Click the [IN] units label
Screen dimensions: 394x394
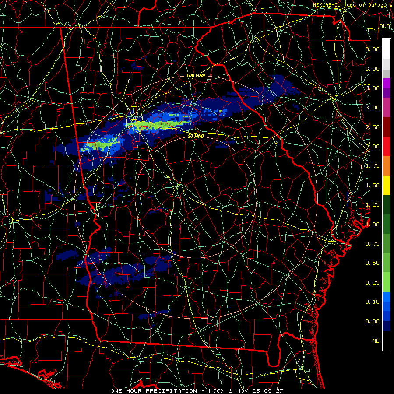(374, 30)
